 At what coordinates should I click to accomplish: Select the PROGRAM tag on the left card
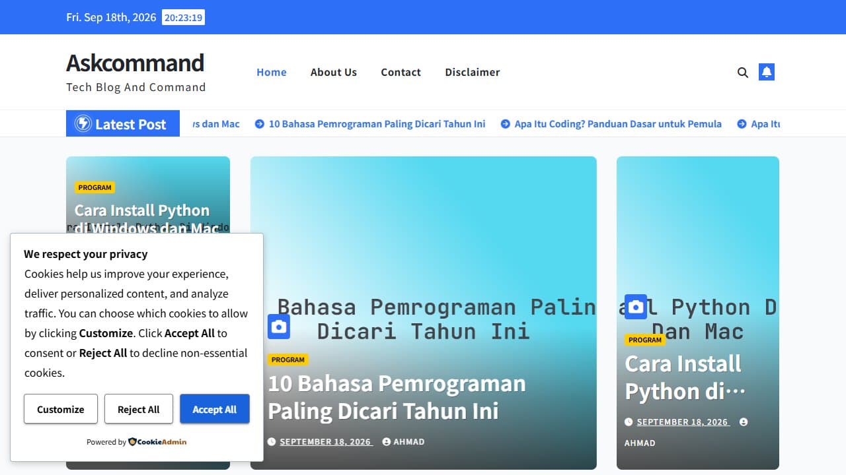95,187
